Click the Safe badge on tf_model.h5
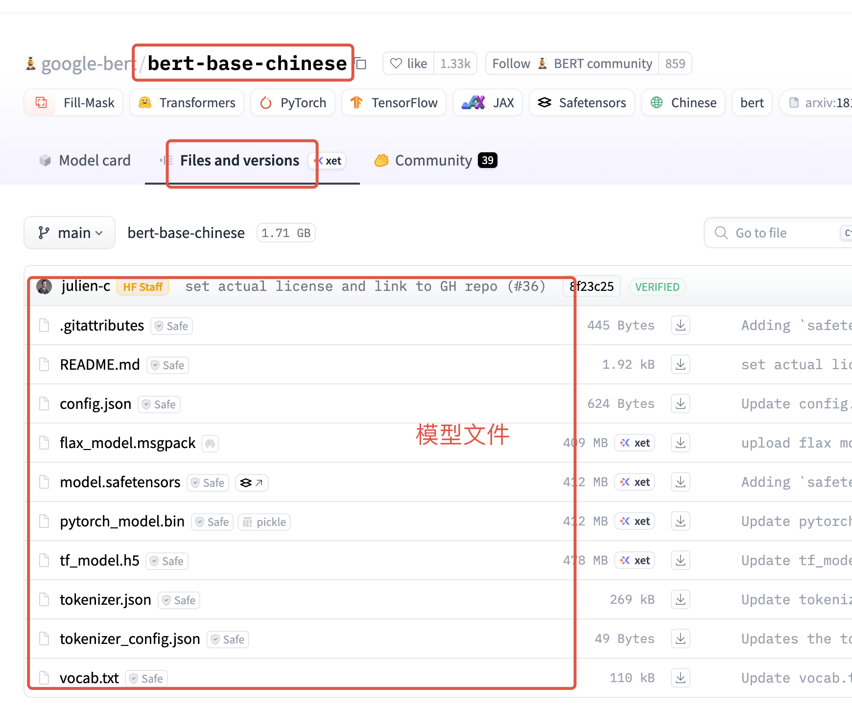 point(167,561)
